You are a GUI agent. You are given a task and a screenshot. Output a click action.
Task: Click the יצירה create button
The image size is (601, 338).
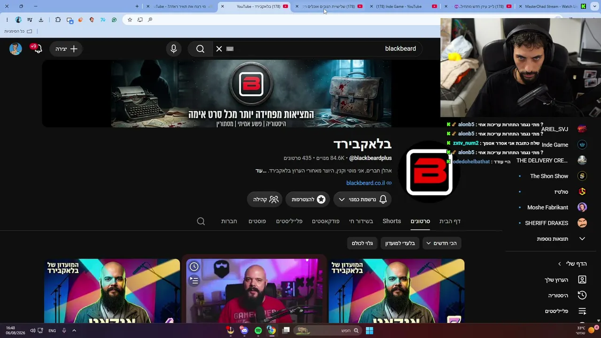[x=66, y=49]
